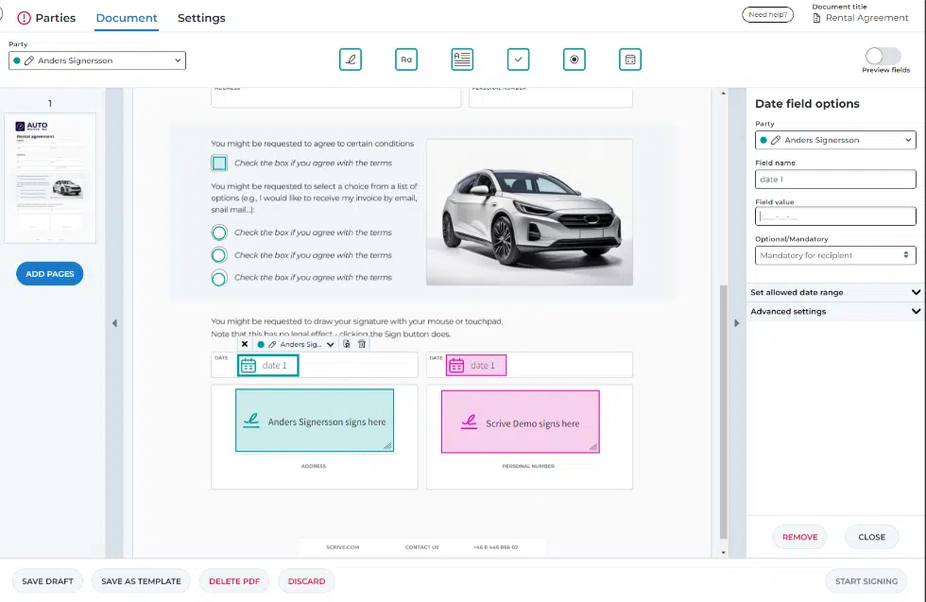Click resize handle of Scrive Demo signature box
926x602 pixels.
pyautogui.click(x=593, y=447)
